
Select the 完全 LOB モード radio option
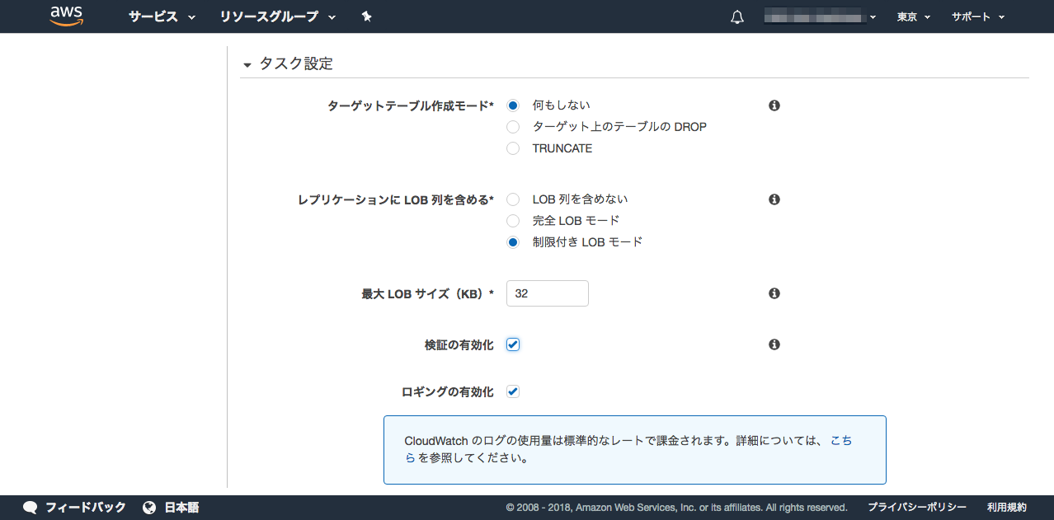point(513,221)
